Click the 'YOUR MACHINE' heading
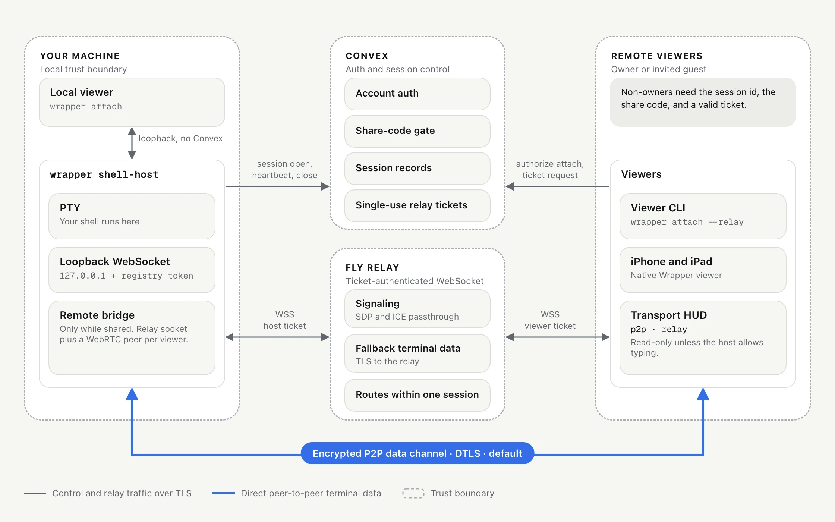This screenshot has height=522, width=835. point(80,56)
